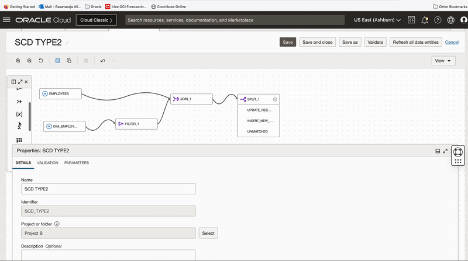
Task: Click the redo arrow icon
Action: (x=114, y=61)
